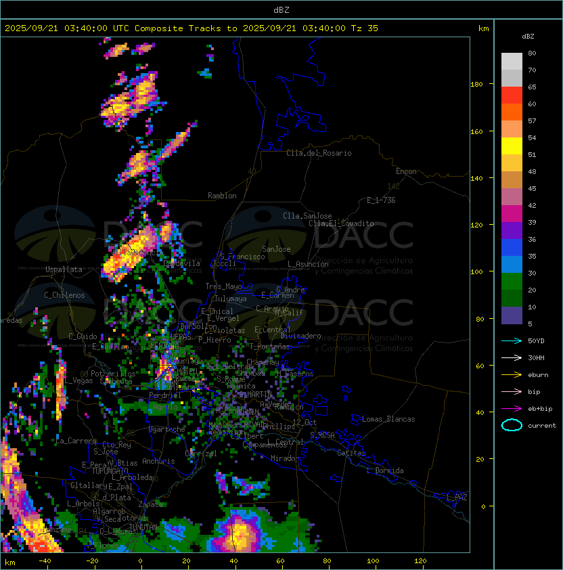The height and width of the screenshot is (570, 563).
Task: Pick the gold swatch between 51 and 48
Action: [x=512, y=163]
